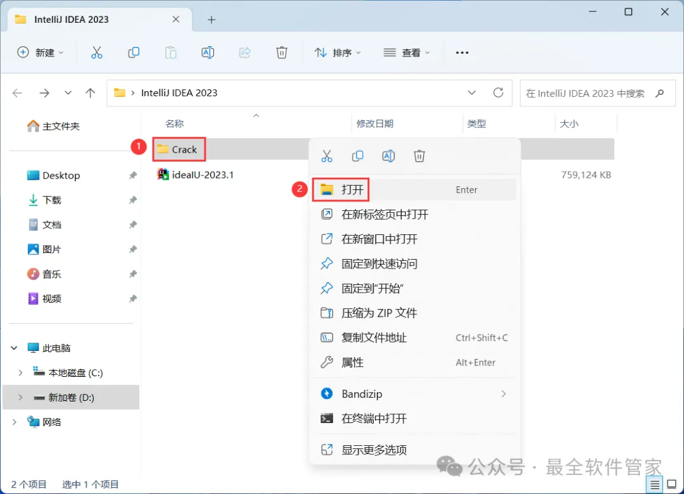Click the toolbar Copy icon
The width and height of the screenshot is (684, 494).
134,53
